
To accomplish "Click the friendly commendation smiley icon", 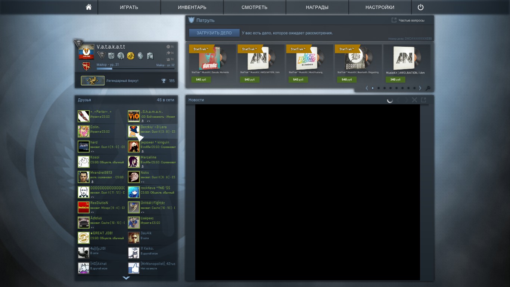I will pyautogui.click(x=168, y=47).
